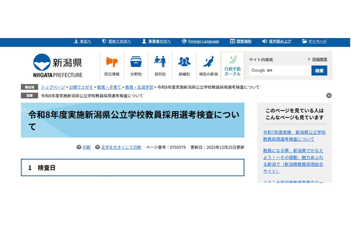The height and width of the screenshot is (234, 351).
Task: Click the 現在地 label badge
Action: [29, 87]
